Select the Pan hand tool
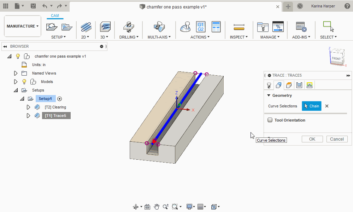This screenshot has width=353, height=212. tap(157, 207)
